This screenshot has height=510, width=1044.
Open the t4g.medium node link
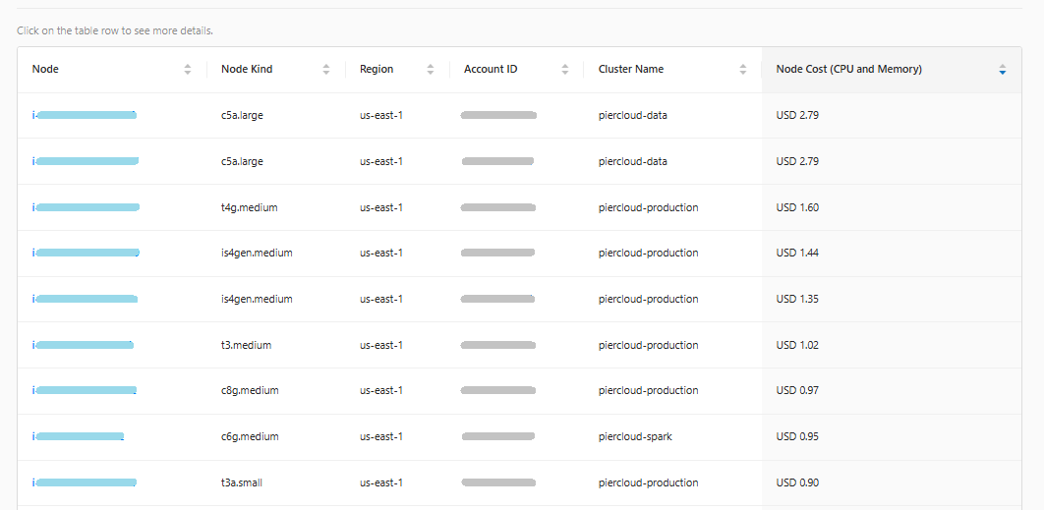[x=86, y=207]
